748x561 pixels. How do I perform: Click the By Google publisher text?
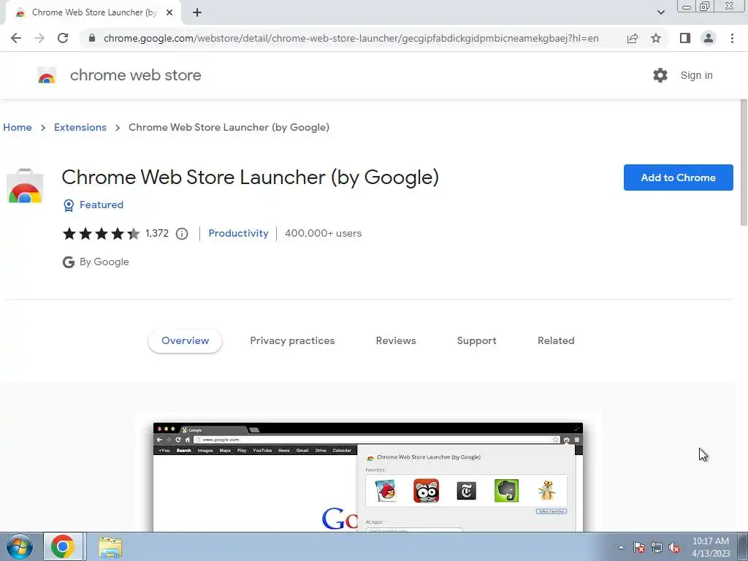click(104, 262)
